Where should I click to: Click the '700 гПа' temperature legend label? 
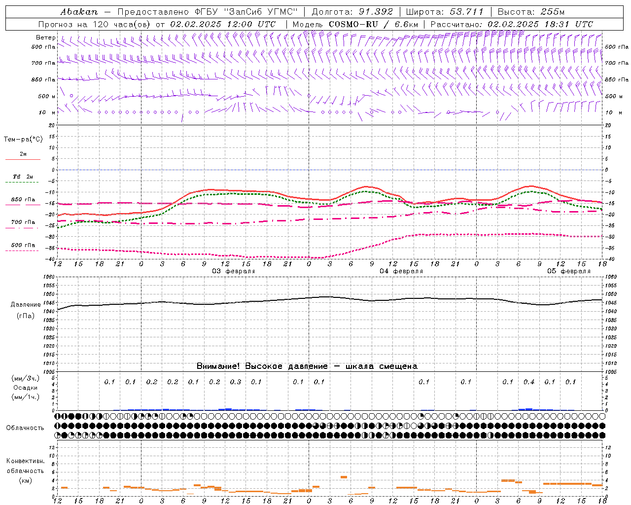point(23,222)
